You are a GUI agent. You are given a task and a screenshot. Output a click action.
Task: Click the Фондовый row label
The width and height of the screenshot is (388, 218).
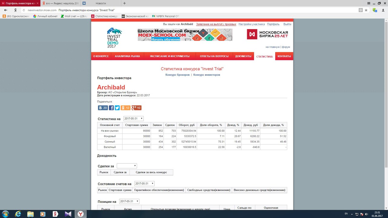109,136
